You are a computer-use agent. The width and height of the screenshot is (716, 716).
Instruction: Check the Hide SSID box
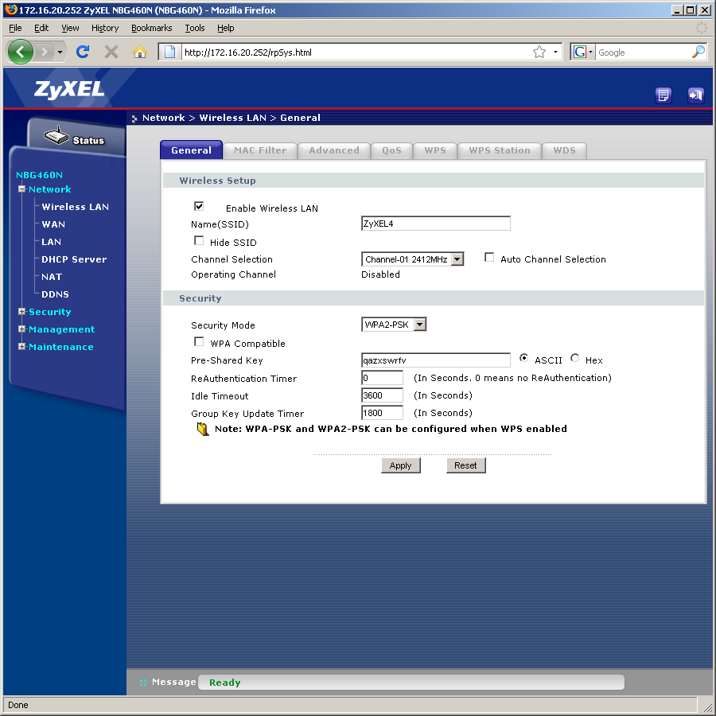point(199,240)
